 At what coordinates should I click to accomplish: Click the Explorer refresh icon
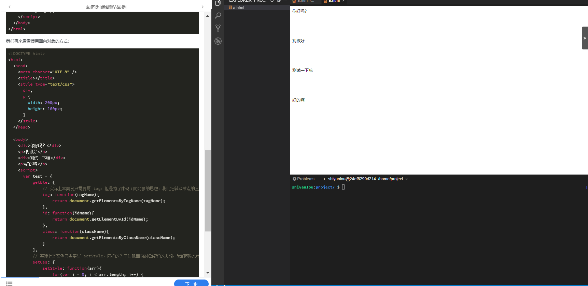272,1
